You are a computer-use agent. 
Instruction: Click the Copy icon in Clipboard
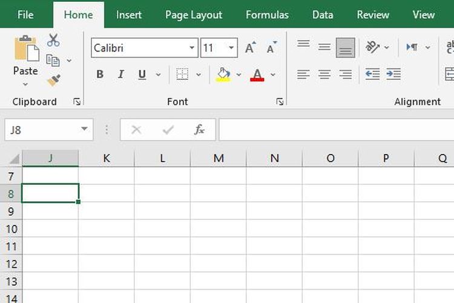click(x=53, y=60)
